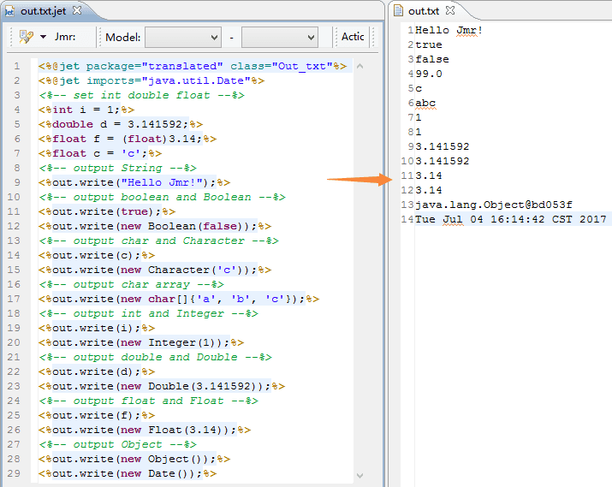Click the java.util.Date imports line
The width and height of the screenshot is (612, 487).
pyautogui.click(x=152, y=80)
